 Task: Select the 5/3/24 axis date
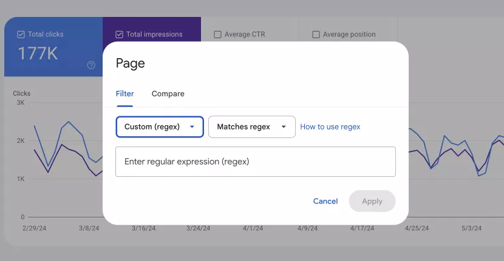point(472,228)
